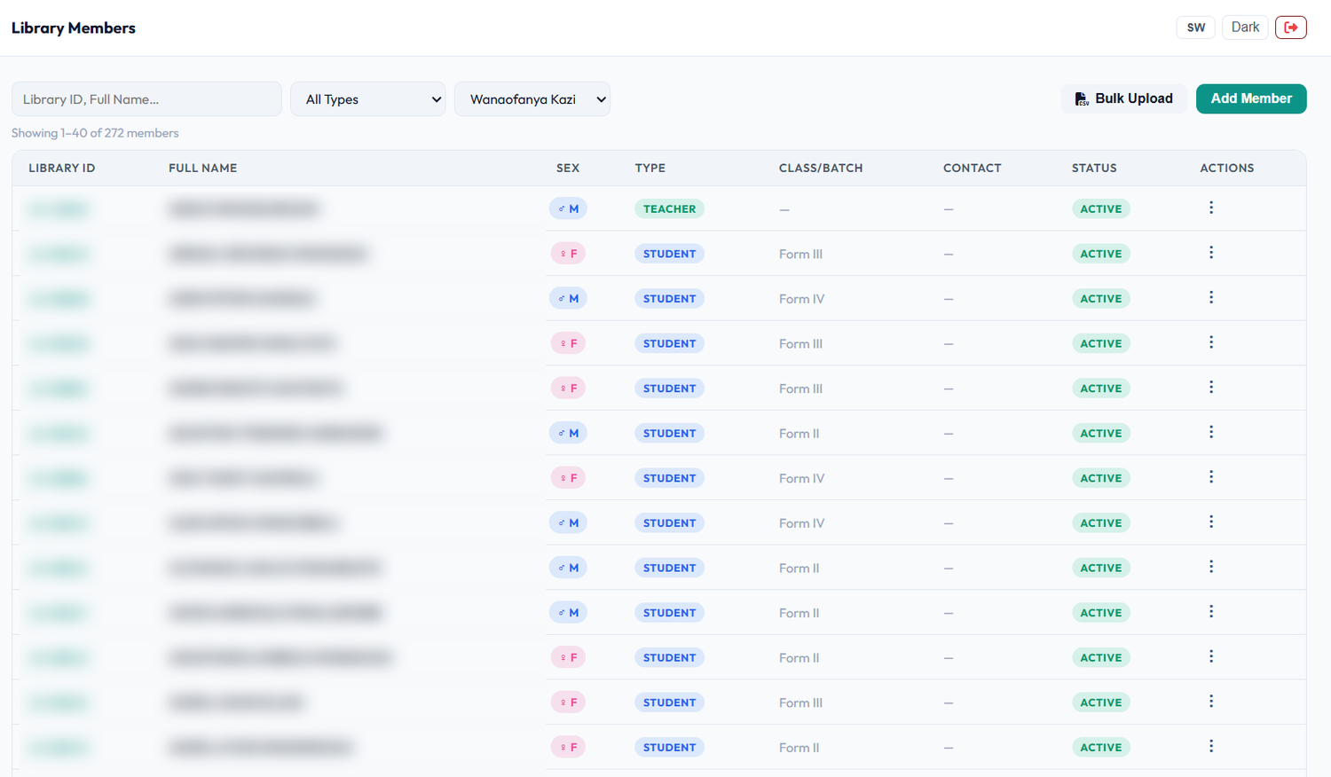Image resolution: width=1331 pixels, height=777 pixels.
Task: Click the CONTACT column header
Action: pyautogui.click(x=973, y=168)
